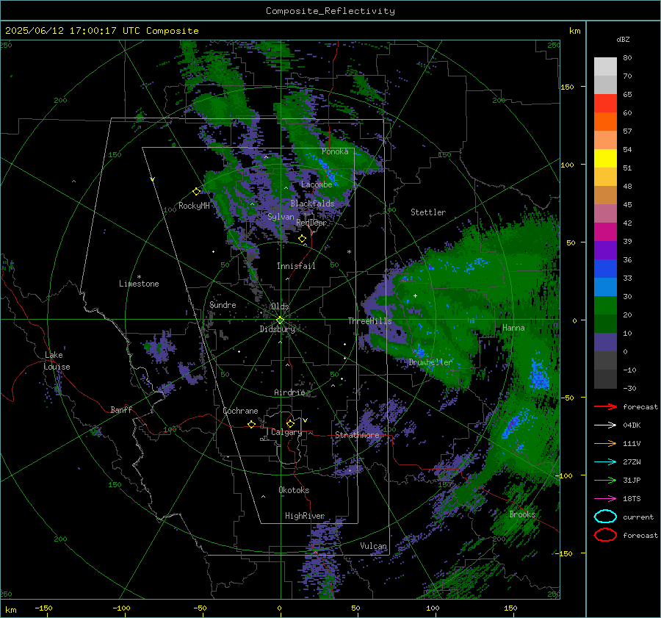Click the red forecast ellipse icon
Viewport: 661px width, 618px height.
pyautogui.click(x=605, y=535)
